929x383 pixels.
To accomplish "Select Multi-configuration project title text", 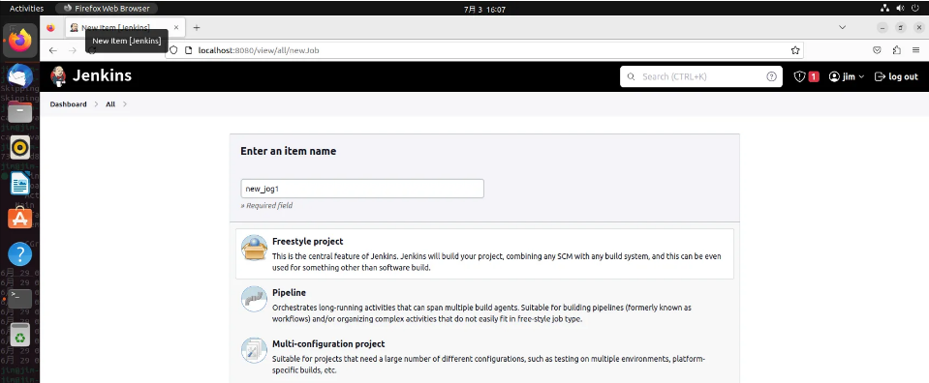I will [x=328, y=344].
